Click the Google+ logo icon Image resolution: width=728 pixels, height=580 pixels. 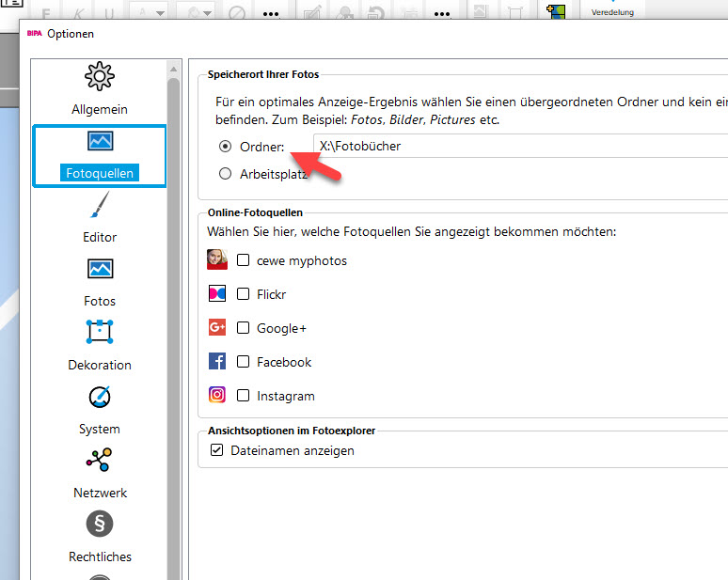coord(217,327)
